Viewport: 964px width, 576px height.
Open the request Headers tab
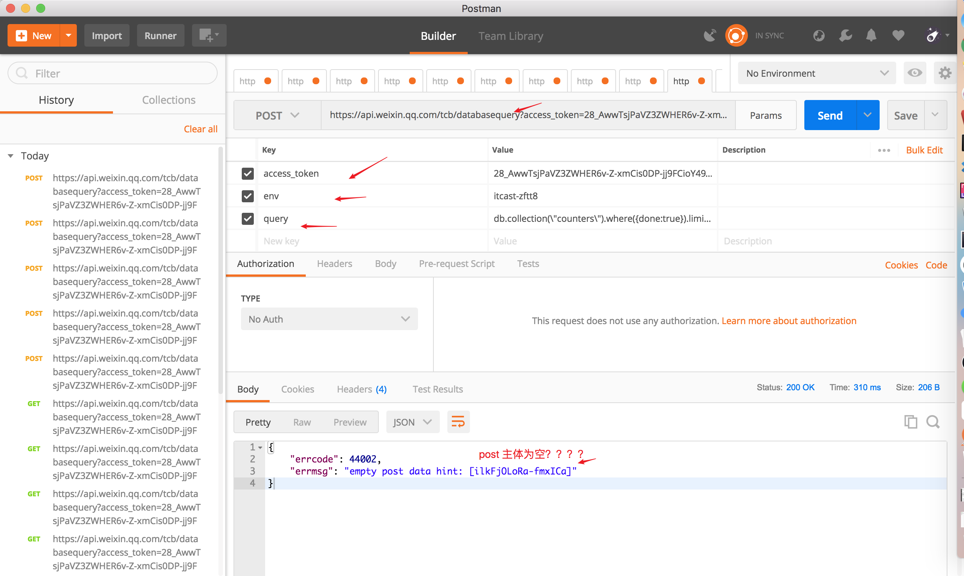point(334,264)
